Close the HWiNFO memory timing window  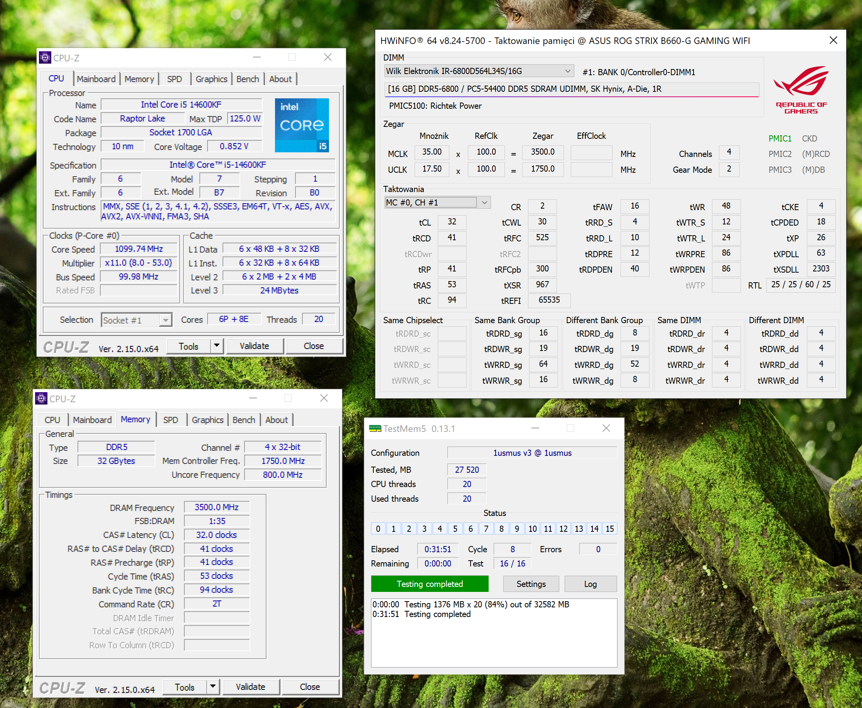(833, 40)
